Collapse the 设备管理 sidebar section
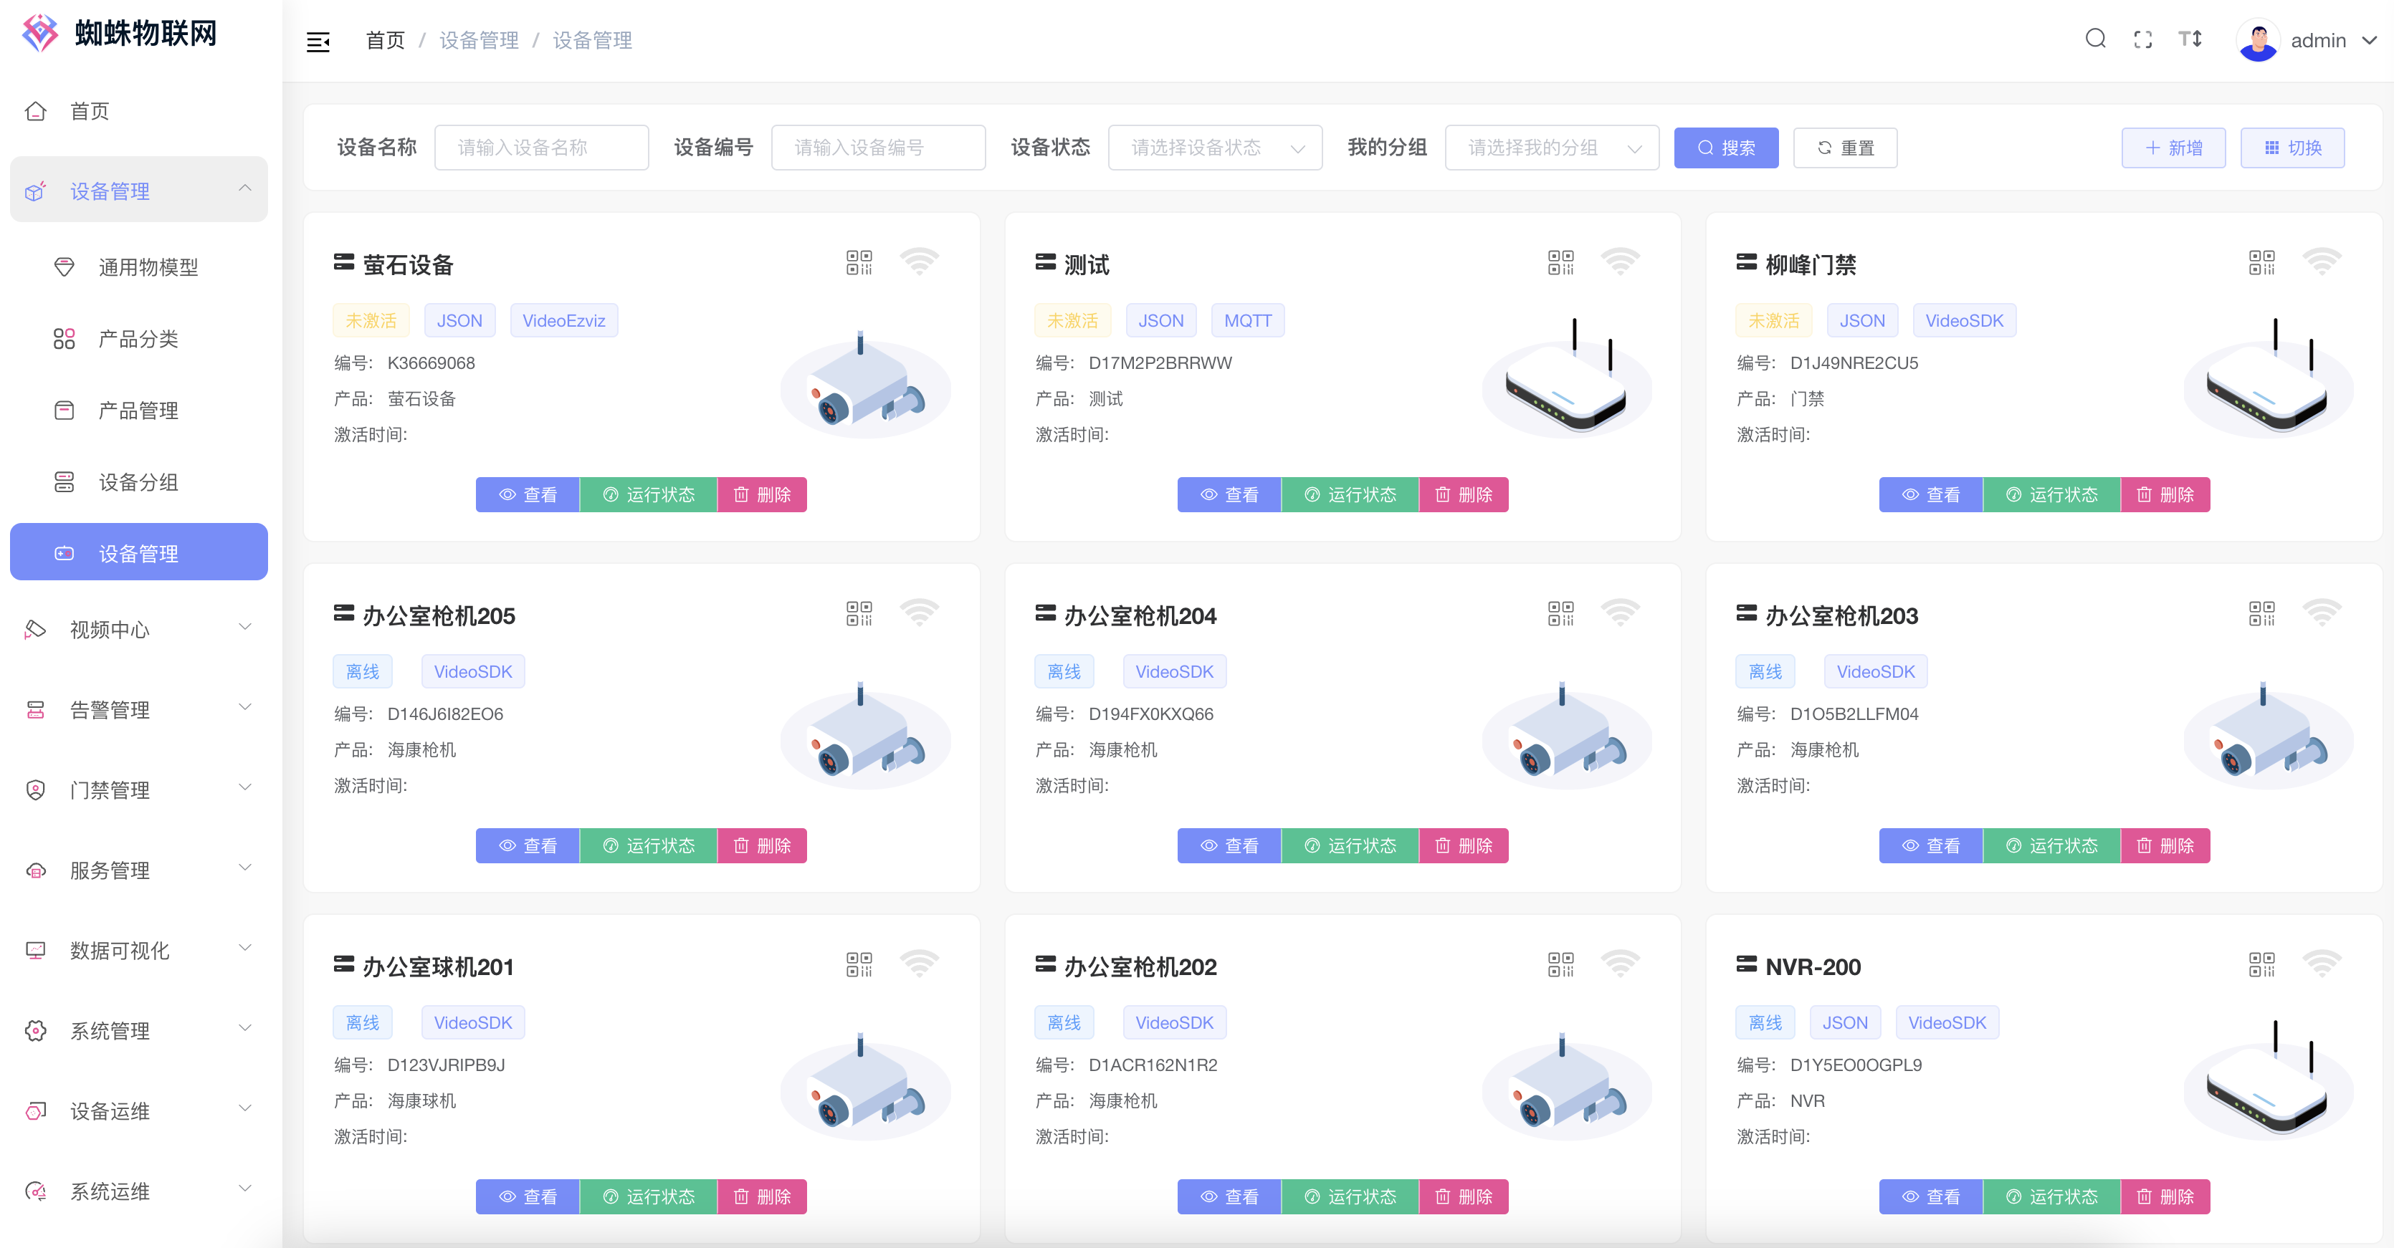Image resolution: width=2394 pixels, height=1248 pixels. coord(139,189)
